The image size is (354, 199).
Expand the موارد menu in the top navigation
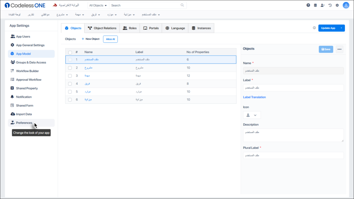[x=112, y=15]
